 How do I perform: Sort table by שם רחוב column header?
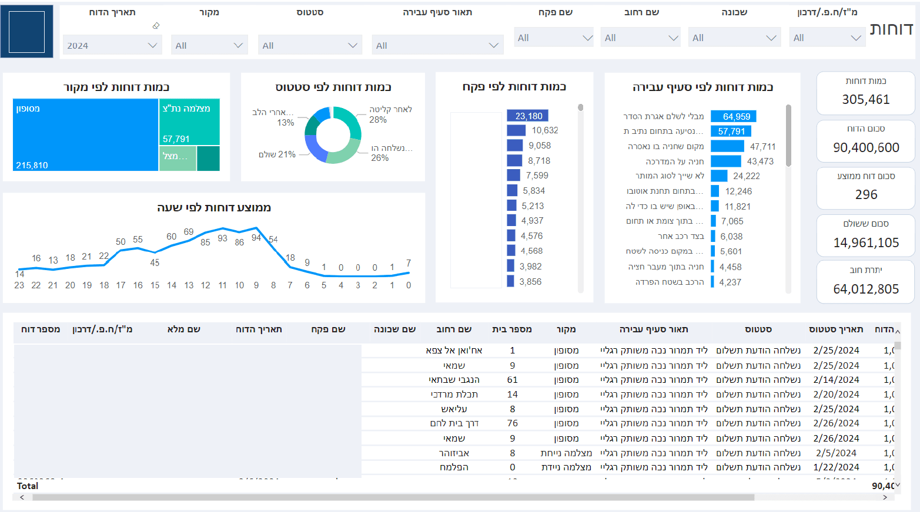pyautogui.click(x=454, y=329)
